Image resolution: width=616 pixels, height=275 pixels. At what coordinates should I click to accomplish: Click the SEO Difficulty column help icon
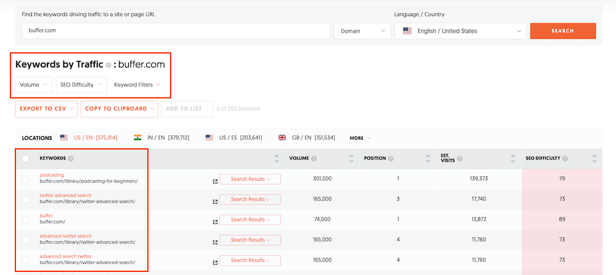[x=565, y=159]
